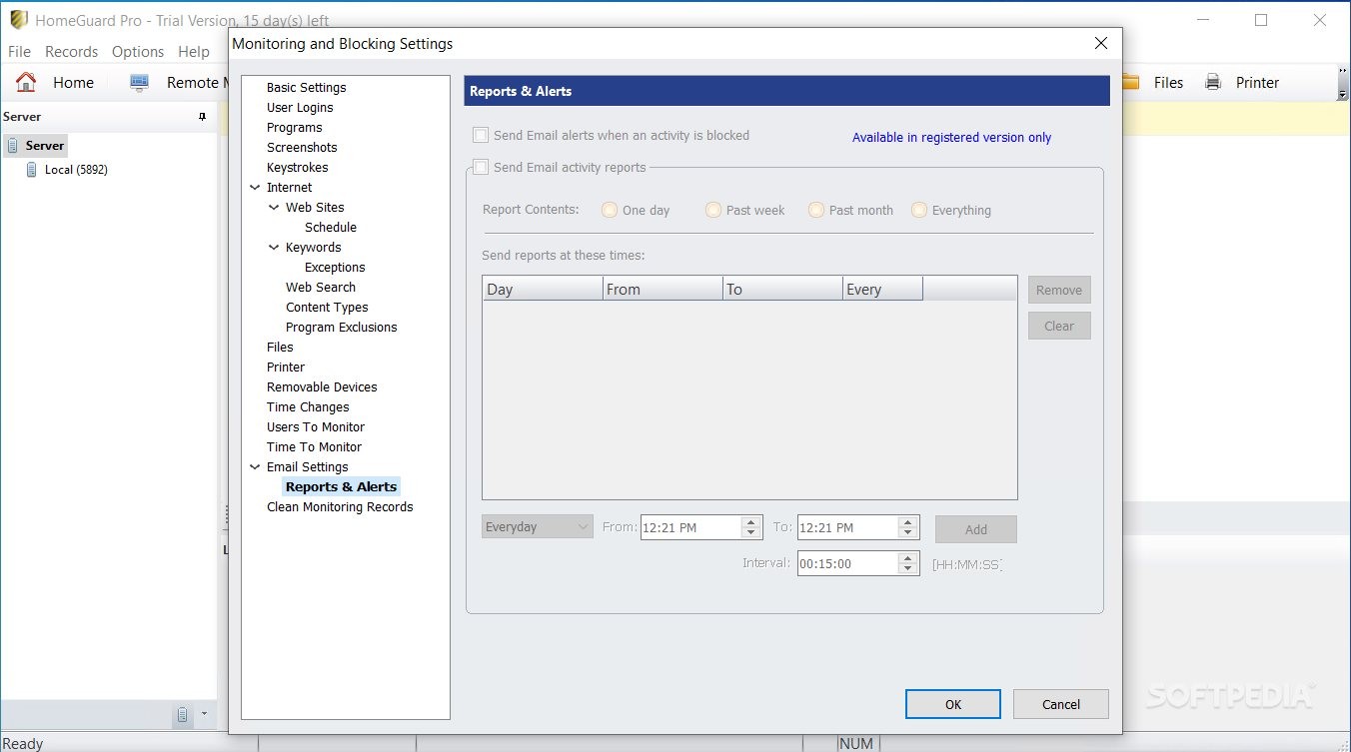
Task: Decrease the To time spinner
Action: (x=908, y=533)
